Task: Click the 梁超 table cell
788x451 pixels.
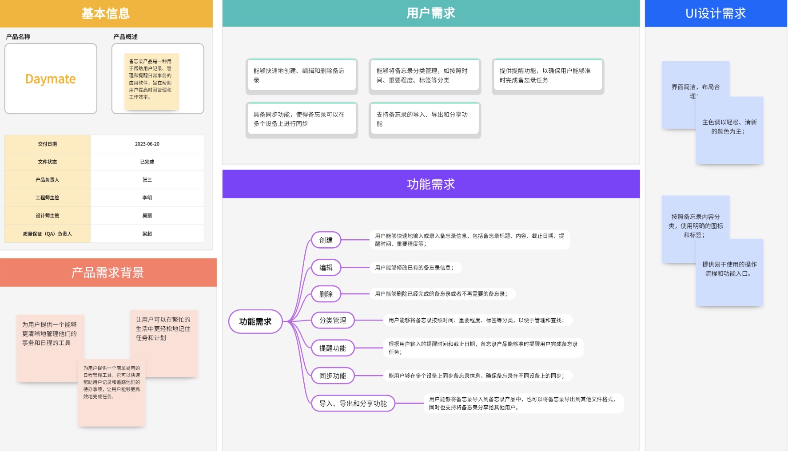Action: (147, 234)
